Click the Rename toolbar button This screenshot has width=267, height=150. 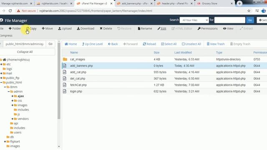click(145, 28)
